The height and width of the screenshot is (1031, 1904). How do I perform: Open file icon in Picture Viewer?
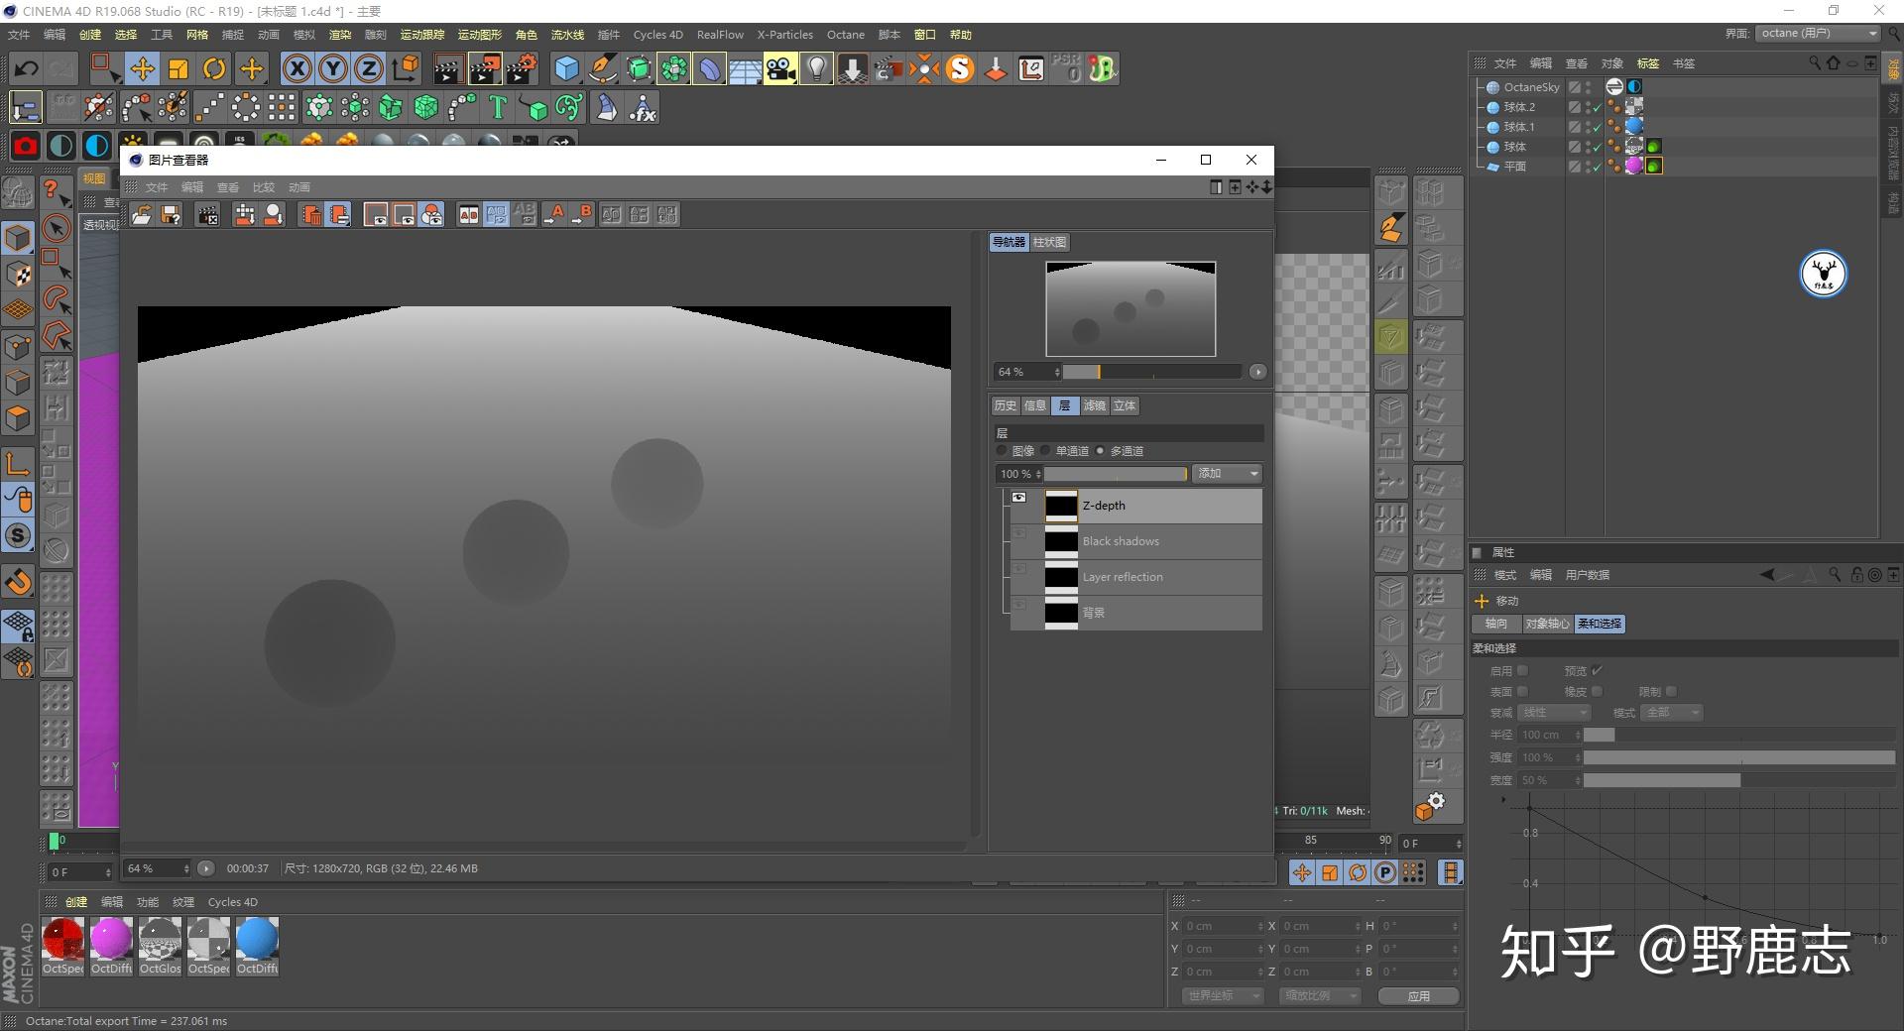[x=142, y=214]
